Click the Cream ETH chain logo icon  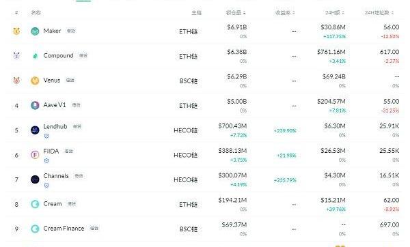coord(35,204)
